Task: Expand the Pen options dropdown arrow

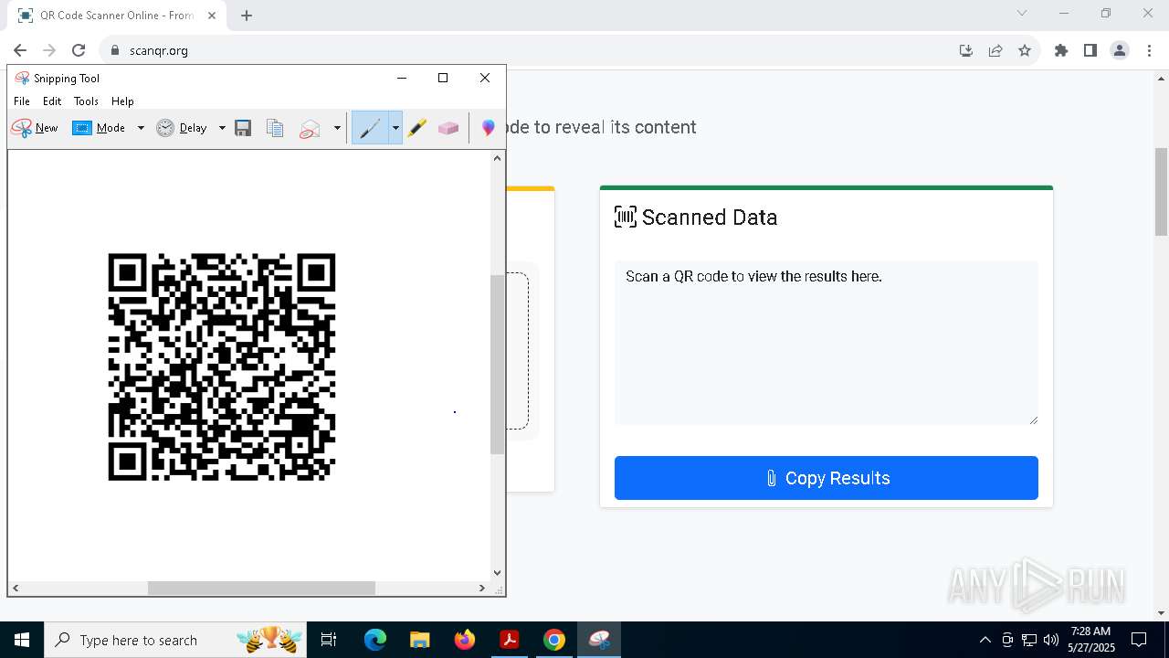Action: coord(395,128)
